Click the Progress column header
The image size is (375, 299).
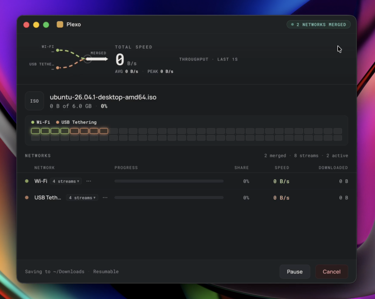[x=126, y=167]
